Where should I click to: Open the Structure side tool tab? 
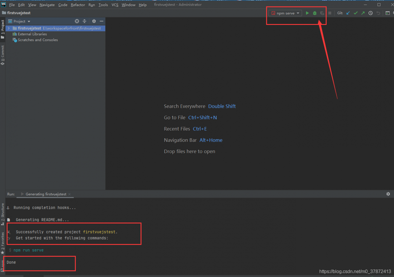tap(2, 214)
